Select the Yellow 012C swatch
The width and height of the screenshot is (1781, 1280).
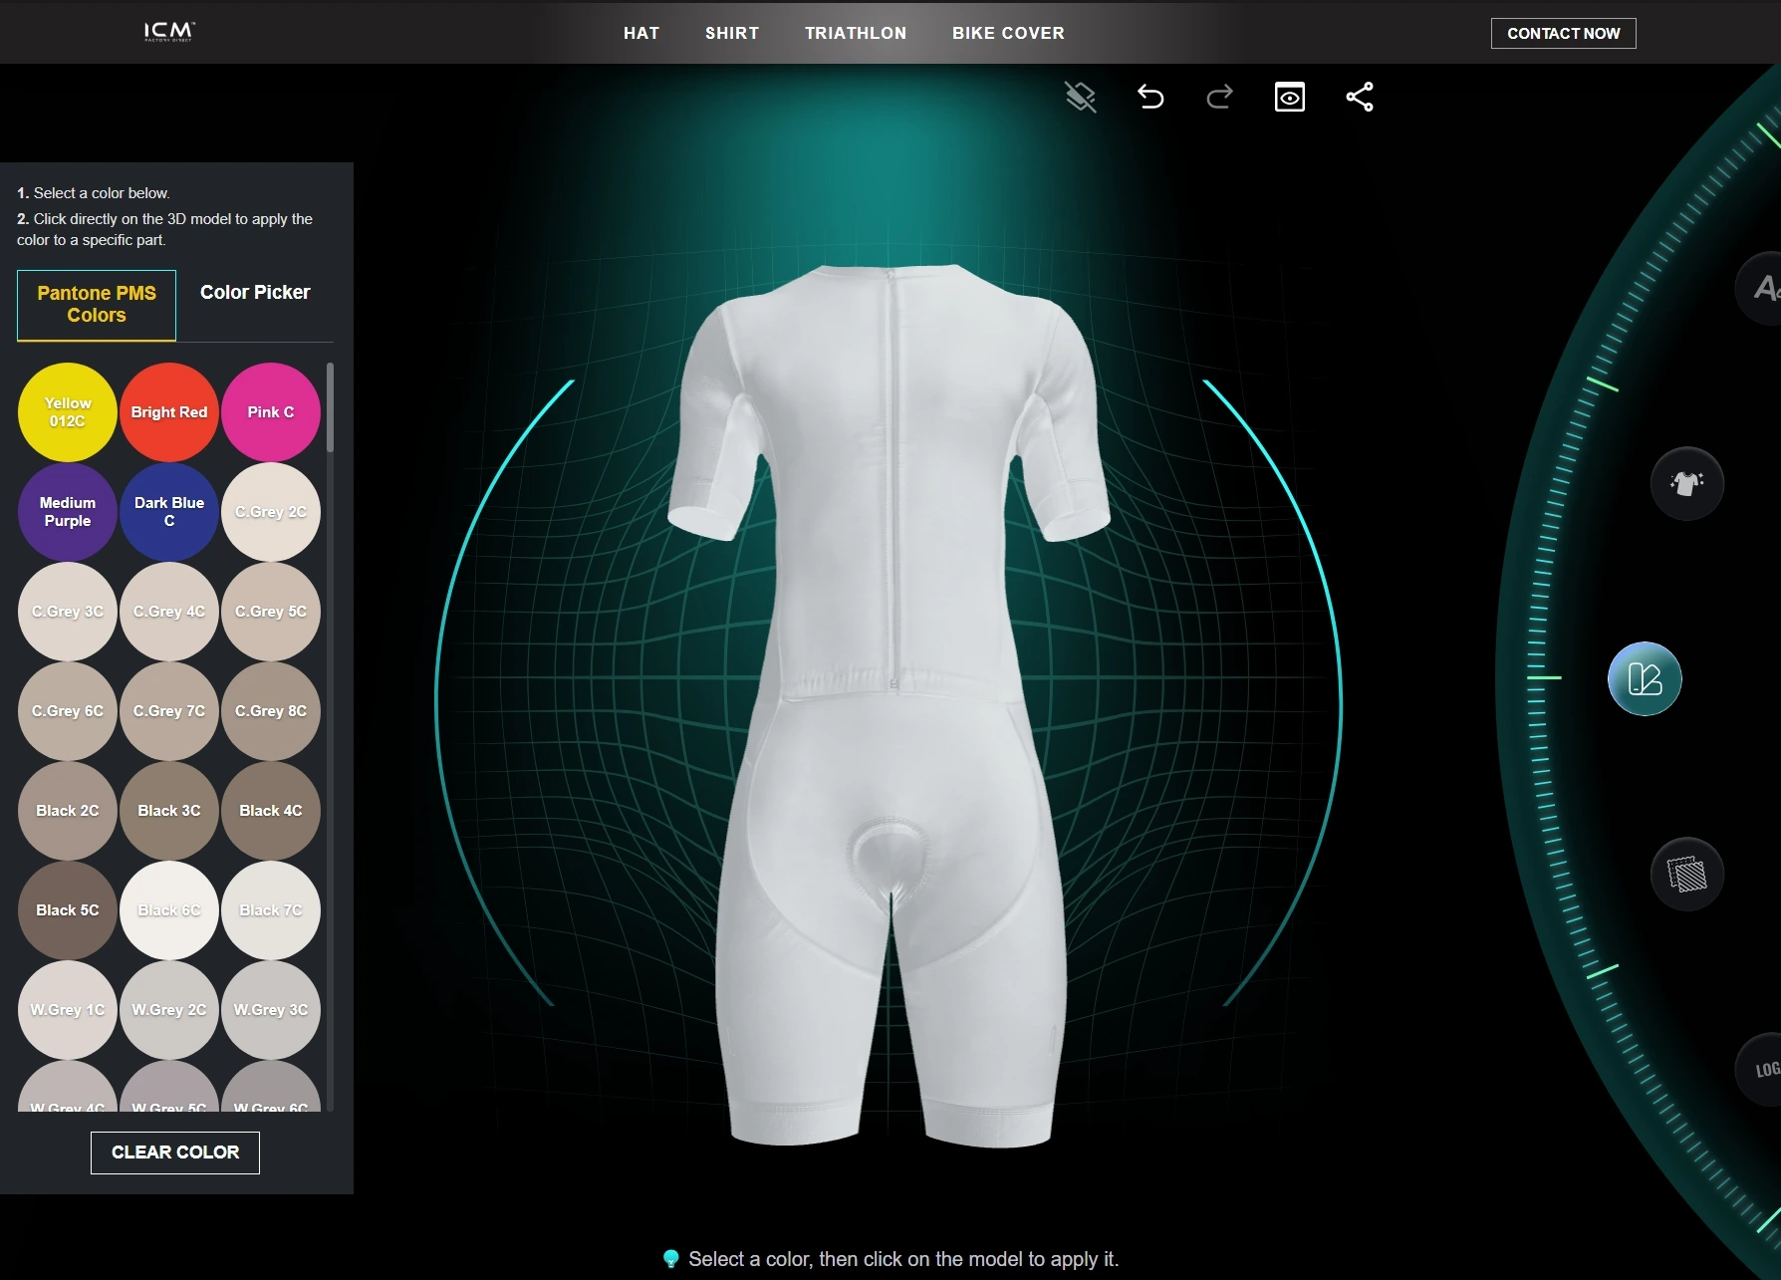(68, 412)
